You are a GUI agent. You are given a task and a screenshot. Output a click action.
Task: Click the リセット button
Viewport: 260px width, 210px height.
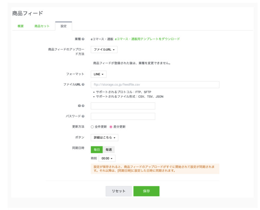(118, 191)
